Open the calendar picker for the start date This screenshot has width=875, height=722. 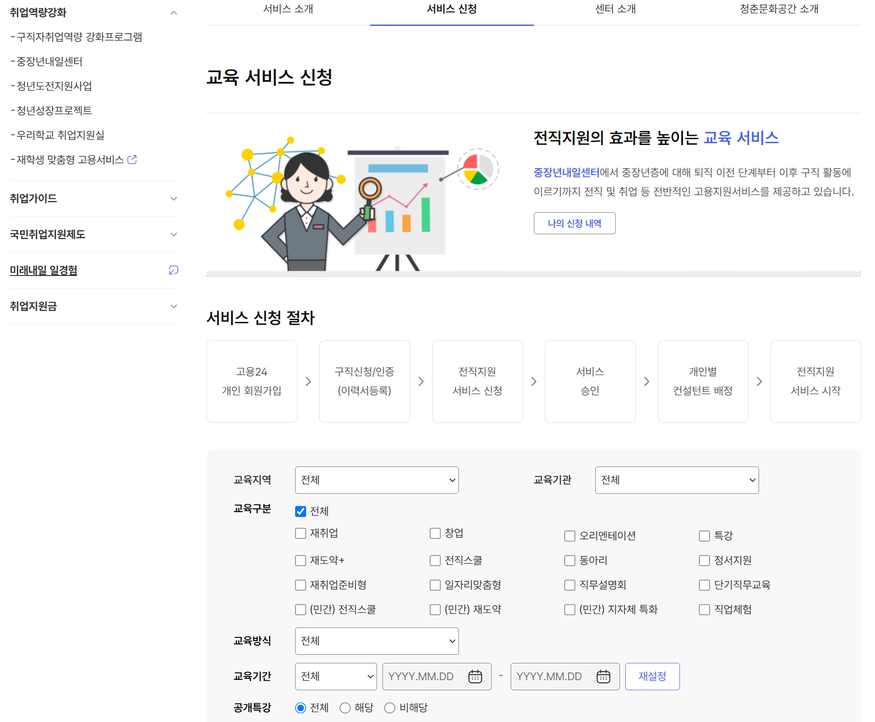[476, 676]
